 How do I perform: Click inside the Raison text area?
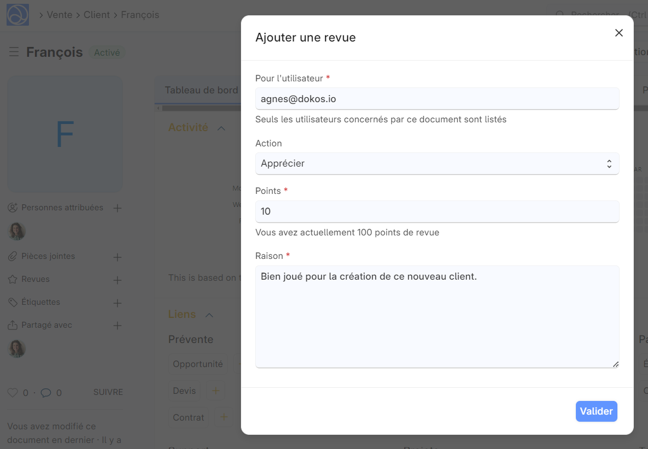(x=437, y=316)
